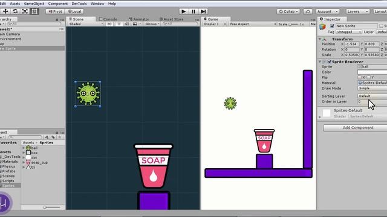Toggle Local handle rotation

pos(75,11)
